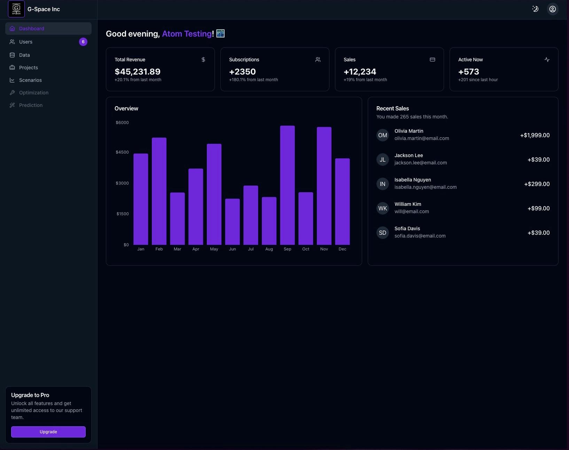Screen dimensions: 569x450
Task: Toggle the dark mode moon icon
Action: click(535, 9)
